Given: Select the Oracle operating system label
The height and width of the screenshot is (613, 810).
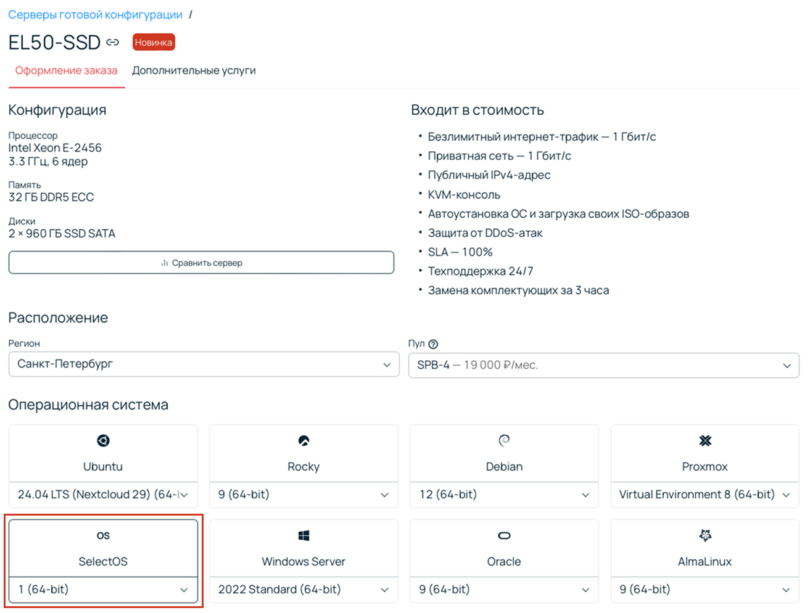Looking at the screenshot, I should coord(504,562).
